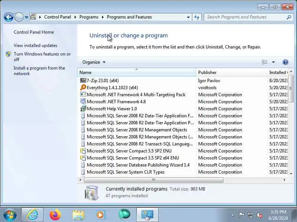Open Install a program from the network
The height and width of the screenshot is (222, 297).
tap(39, 71)
